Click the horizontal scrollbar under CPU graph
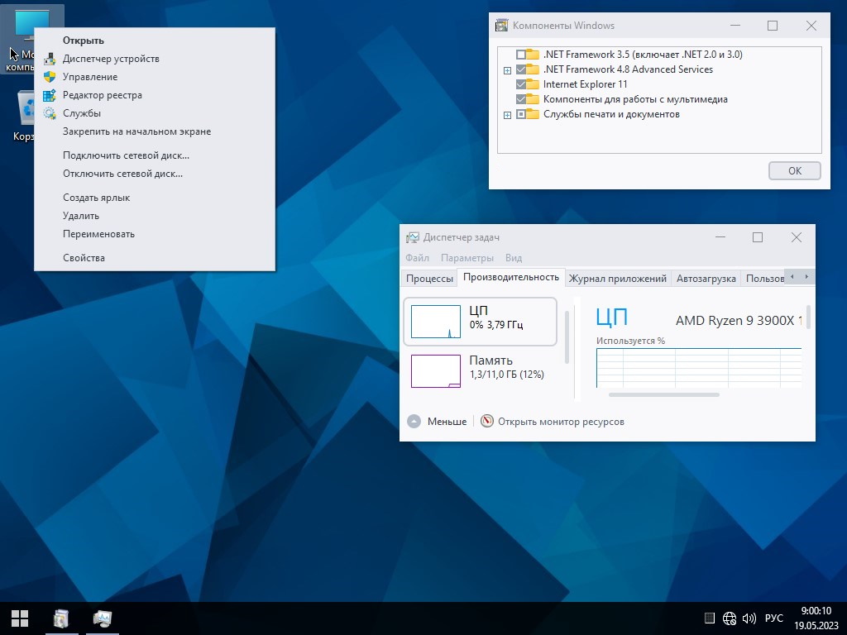This screenshot has width=847, height=635. (663, 394)
